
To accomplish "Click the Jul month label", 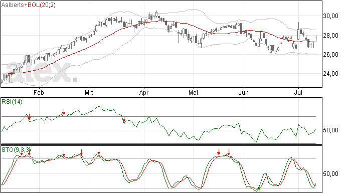I will coord(298,93).
